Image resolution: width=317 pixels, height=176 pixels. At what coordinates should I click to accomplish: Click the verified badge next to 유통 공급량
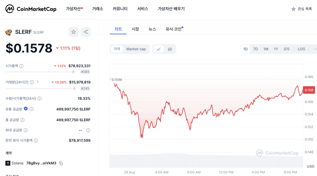click(26, 109)
